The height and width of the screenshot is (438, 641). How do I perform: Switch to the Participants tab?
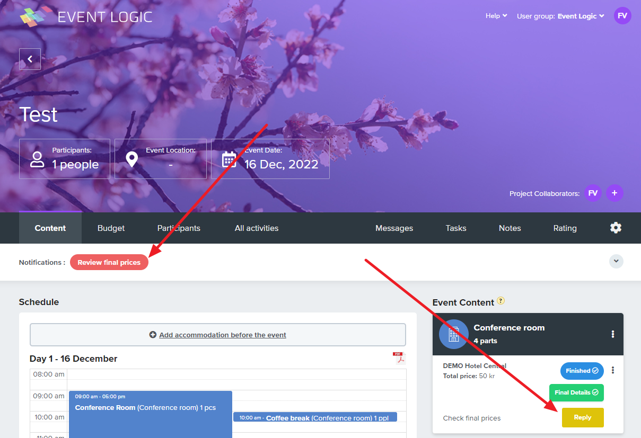click(179, 228)
